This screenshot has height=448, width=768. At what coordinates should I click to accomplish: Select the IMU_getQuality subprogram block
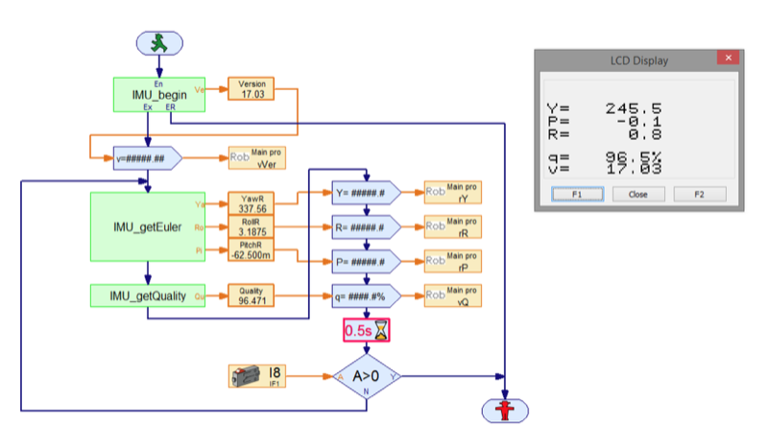147,295
